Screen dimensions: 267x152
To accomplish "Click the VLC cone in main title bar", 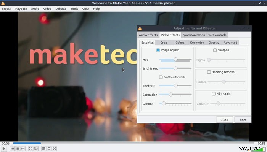I will (x=3, y=3).
